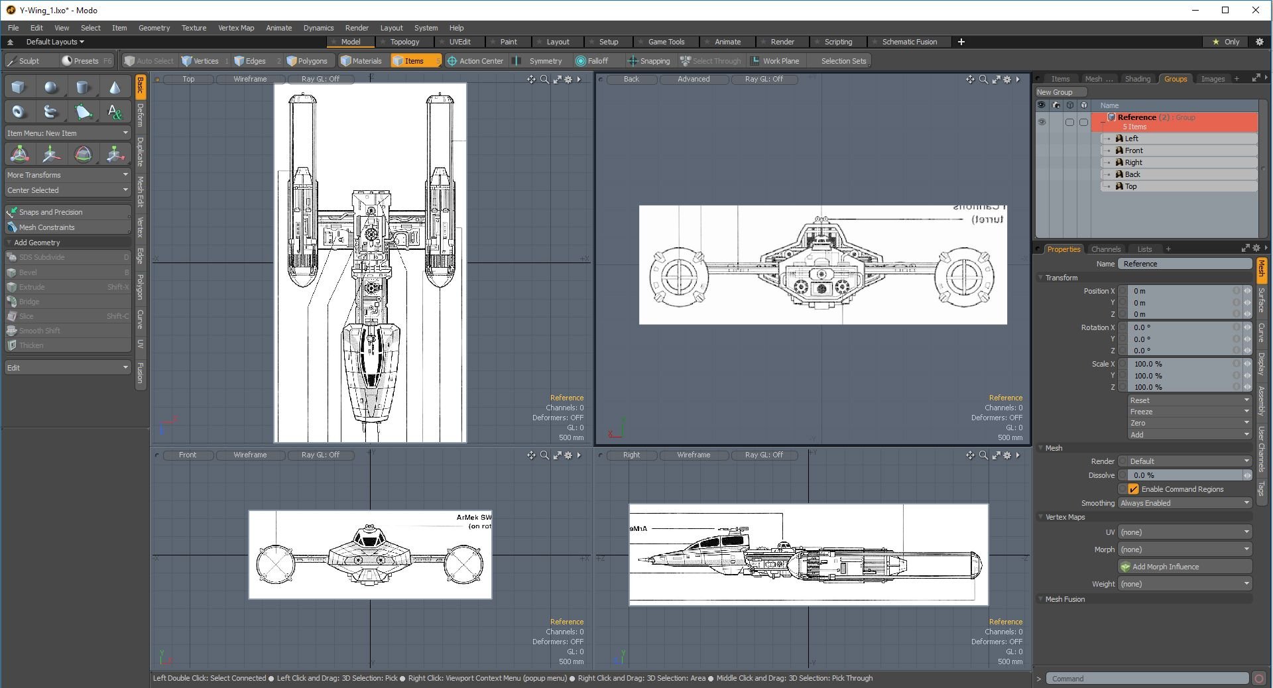Click the eye column header in Groups
The height and width of the screenshot is (688, 1273).
1041,105
